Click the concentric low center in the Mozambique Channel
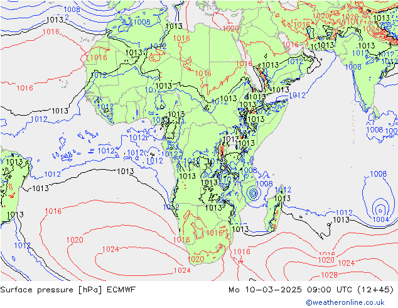 (253, 193)
